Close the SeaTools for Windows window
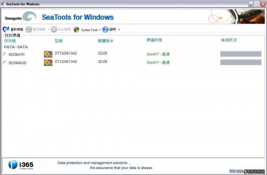 [263, 4]
